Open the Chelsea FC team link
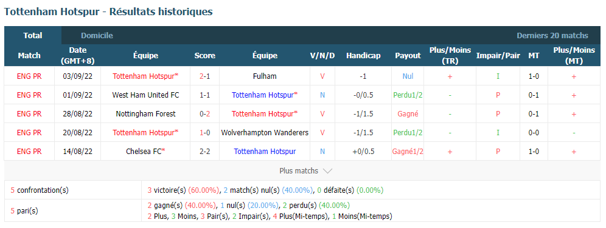 click(x=145, y=152)
